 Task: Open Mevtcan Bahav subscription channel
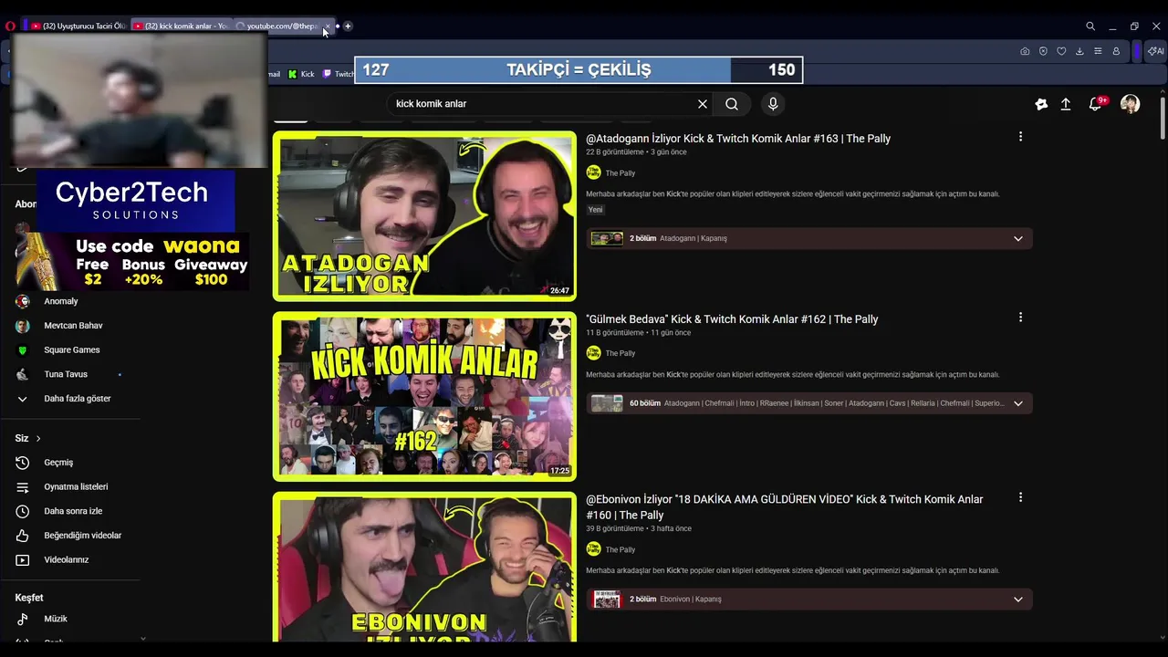click(x=73, y=326)
